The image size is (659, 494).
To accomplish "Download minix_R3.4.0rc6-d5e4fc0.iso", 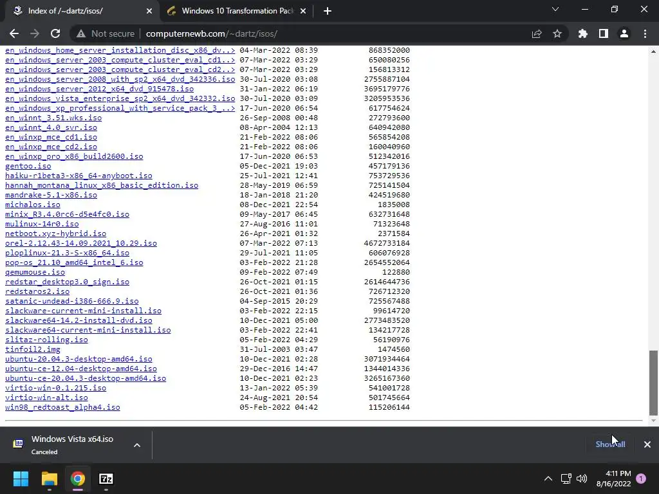I will [x=67, y=215].
